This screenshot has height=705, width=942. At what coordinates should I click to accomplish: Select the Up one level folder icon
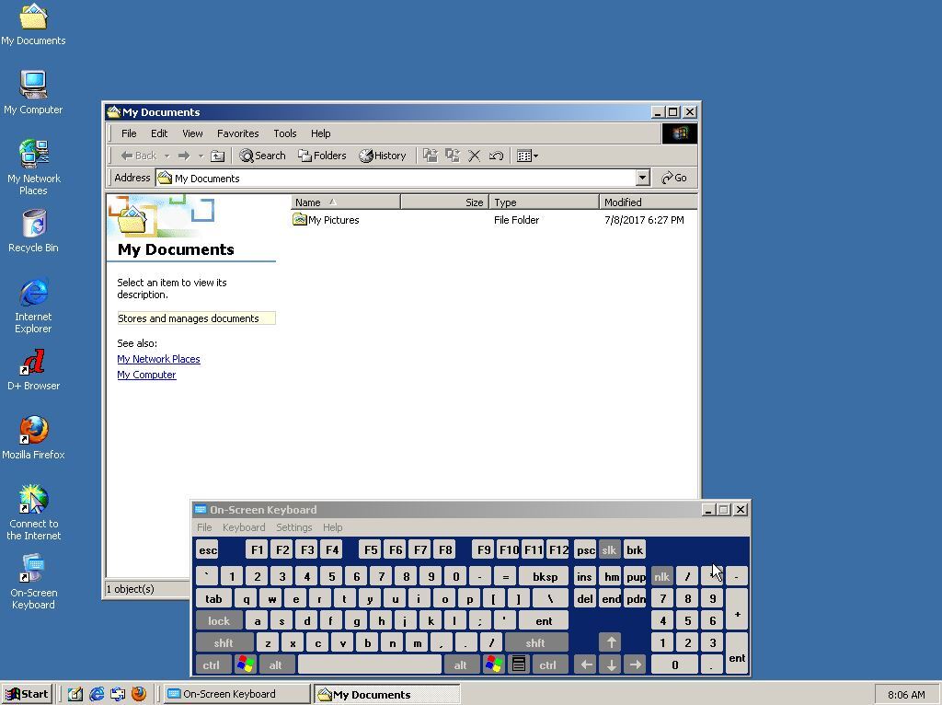(x=218, y=156)
